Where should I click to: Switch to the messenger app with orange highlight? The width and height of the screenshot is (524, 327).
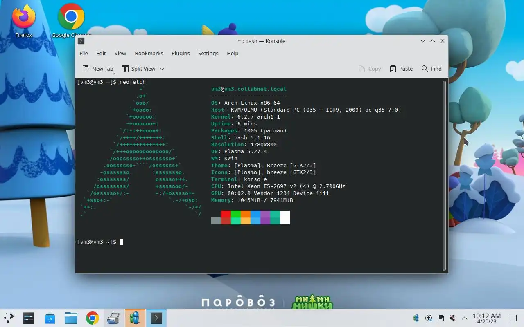pyautogui.click(x=135, y=318)
